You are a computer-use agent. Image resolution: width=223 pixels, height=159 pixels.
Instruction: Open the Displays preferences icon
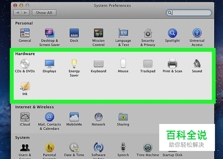point(50,64)
